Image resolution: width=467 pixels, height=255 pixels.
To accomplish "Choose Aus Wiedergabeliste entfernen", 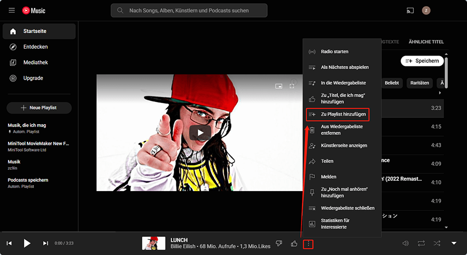I will pyautogui.click(x=342, y=130).
